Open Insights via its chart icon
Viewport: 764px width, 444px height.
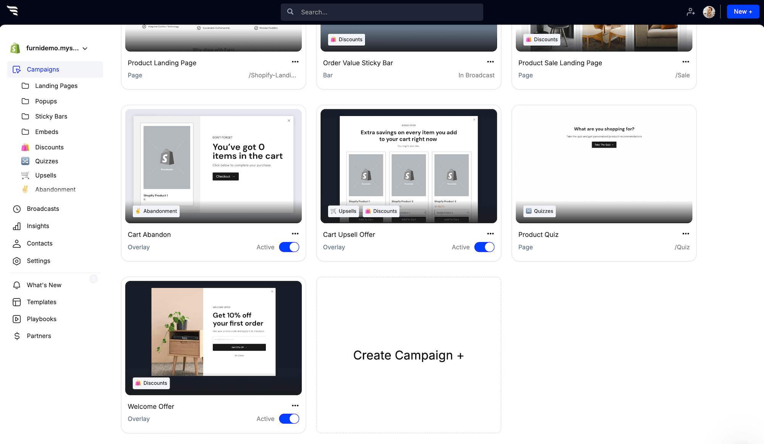pos(17,226)
